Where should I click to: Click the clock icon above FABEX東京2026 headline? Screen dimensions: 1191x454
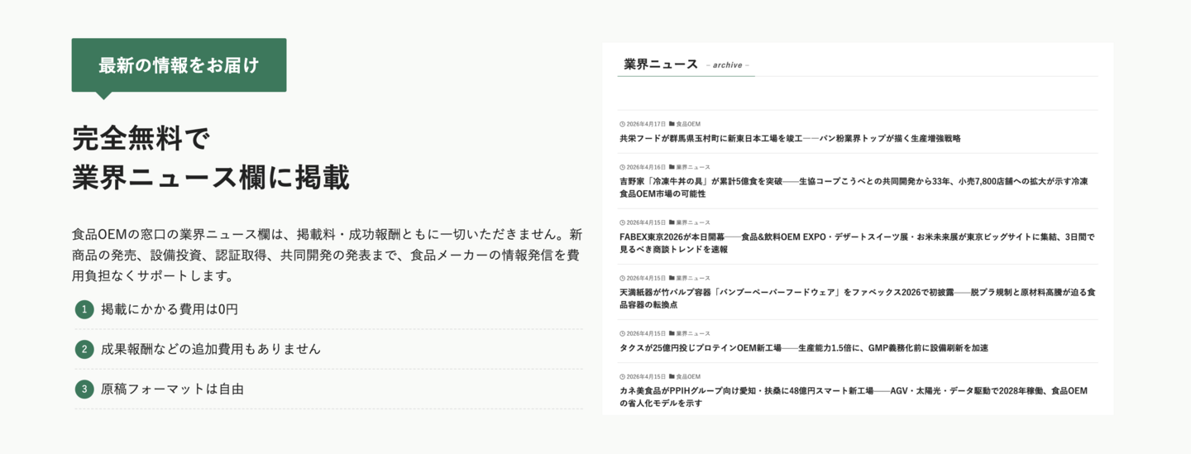pyautogui.click(x=622, y=222)
